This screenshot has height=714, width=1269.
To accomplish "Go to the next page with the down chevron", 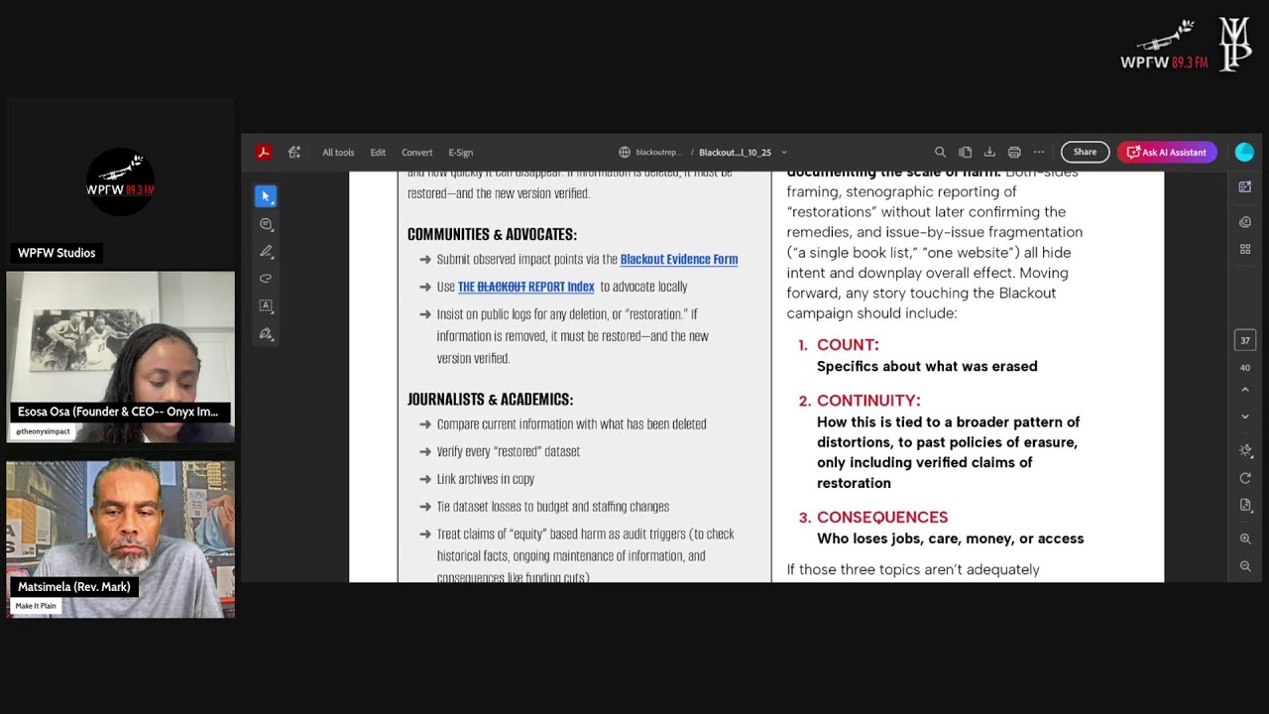I will pyautogui.click(x=1245, y=416).
